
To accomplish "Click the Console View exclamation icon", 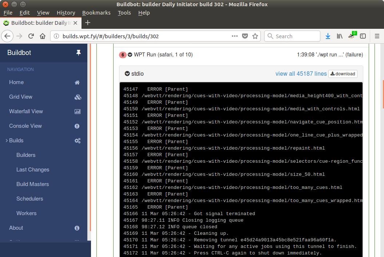I will 77,126.
